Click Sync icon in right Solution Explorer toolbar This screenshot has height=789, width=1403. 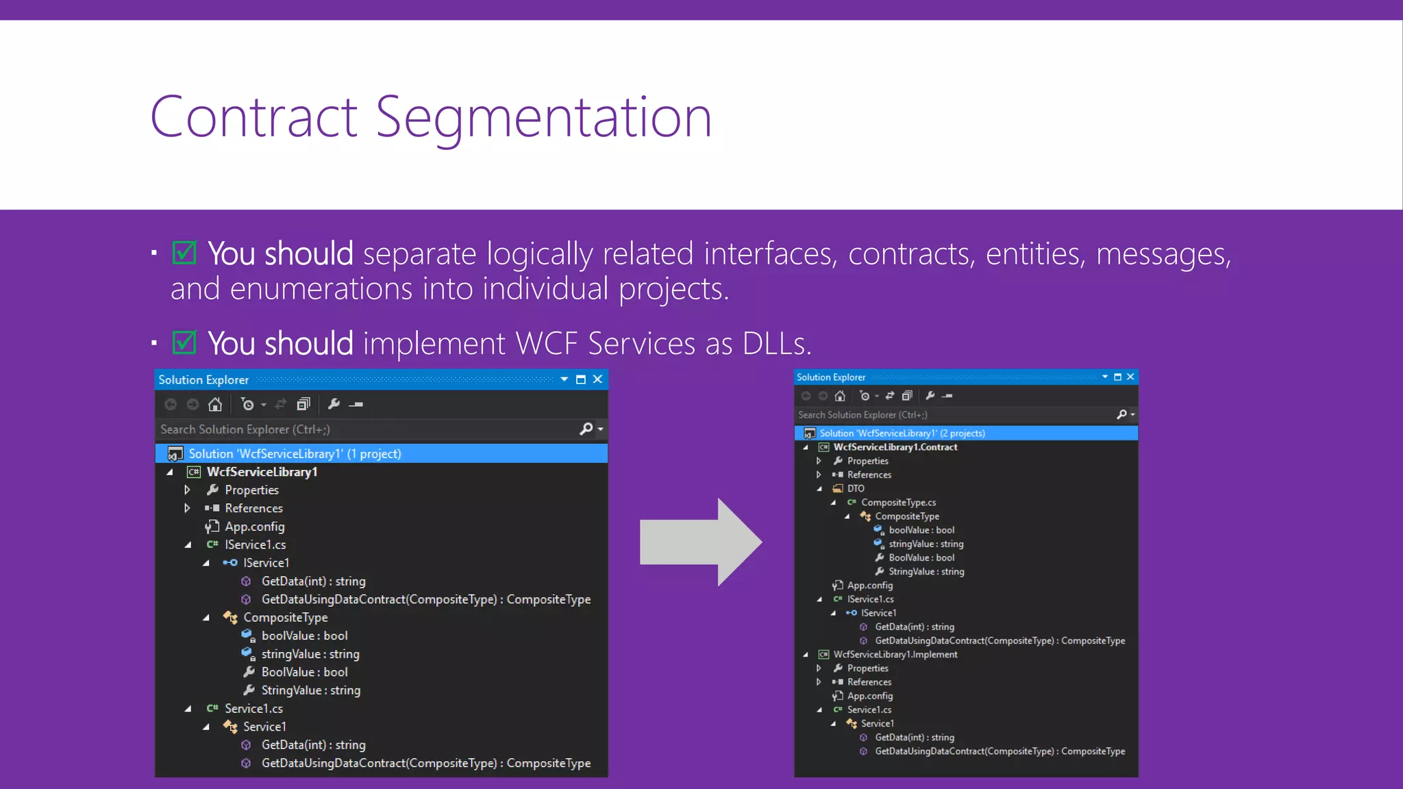tap(889, 396)
